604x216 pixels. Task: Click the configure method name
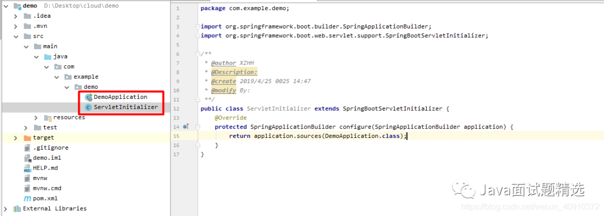pyautogui.click(x=355, y=127)
